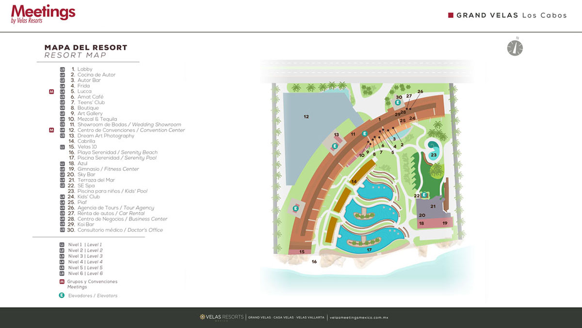Viewport: 582px width, 328px height.
Task: Click the M meetings badge beside Lucca
Action: coord(51,91)
